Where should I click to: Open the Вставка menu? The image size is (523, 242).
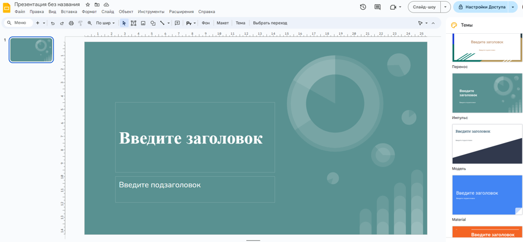69,11
